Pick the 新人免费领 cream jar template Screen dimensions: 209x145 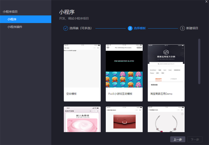(82, 119)
